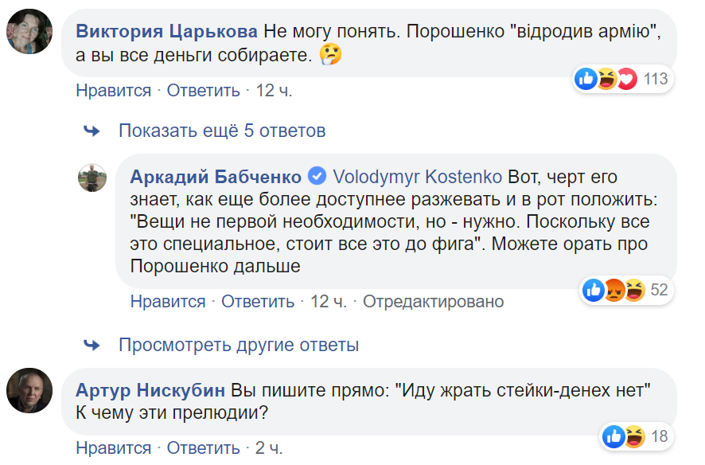Click the like reaction icon on Бабченко's reply

point(594,291)
